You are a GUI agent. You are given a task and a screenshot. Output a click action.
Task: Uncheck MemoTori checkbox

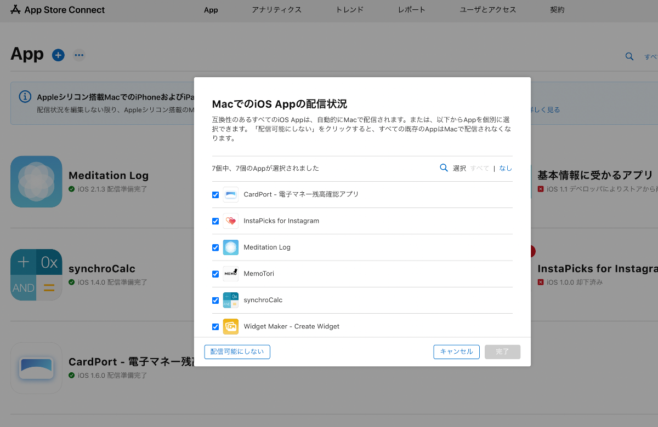point(215,274)
